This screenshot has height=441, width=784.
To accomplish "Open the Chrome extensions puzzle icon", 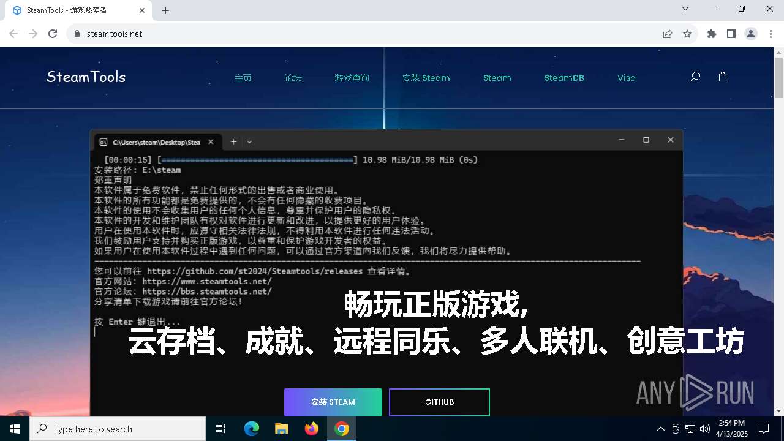I will click(x=712, y=34).
